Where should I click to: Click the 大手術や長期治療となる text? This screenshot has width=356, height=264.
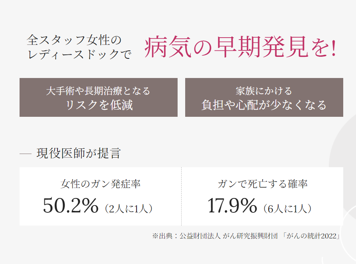tap(98, 91)
